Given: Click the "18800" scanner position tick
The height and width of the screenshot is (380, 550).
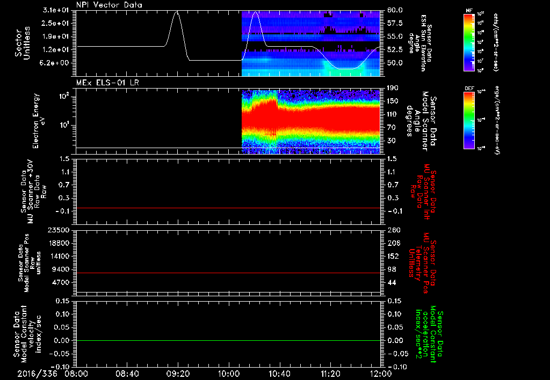Looking at the screenshot, I should pyautogui.click(x=58, y=243).
